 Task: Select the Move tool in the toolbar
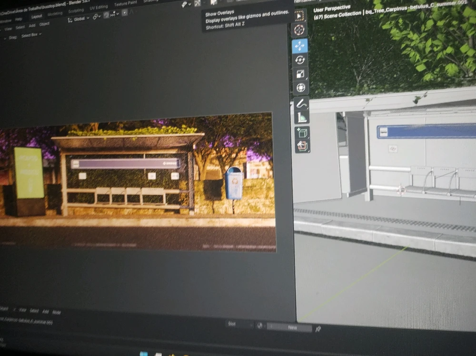pos(300,46)
